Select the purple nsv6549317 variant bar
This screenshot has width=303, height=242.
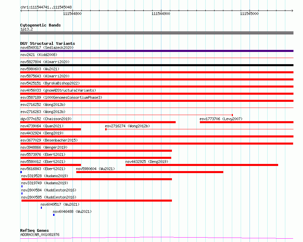(157, 51)
